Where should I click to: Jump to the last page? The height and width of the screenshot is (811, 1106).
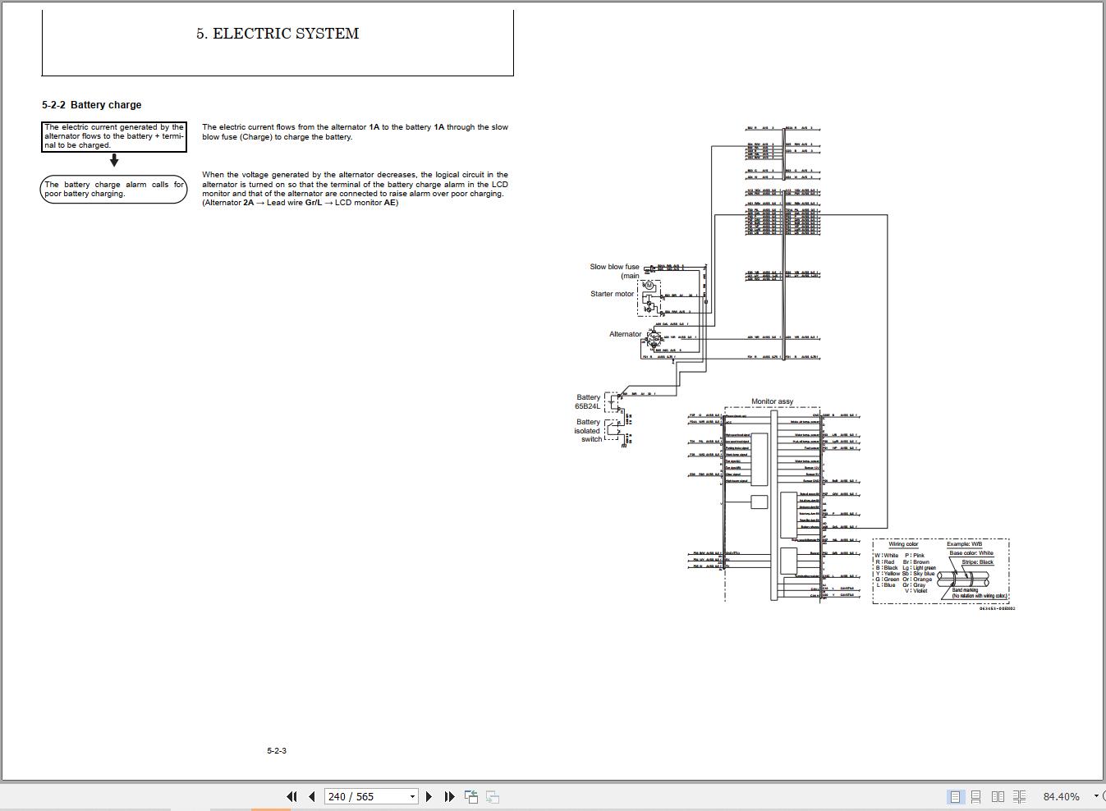[x=449, y=796]
